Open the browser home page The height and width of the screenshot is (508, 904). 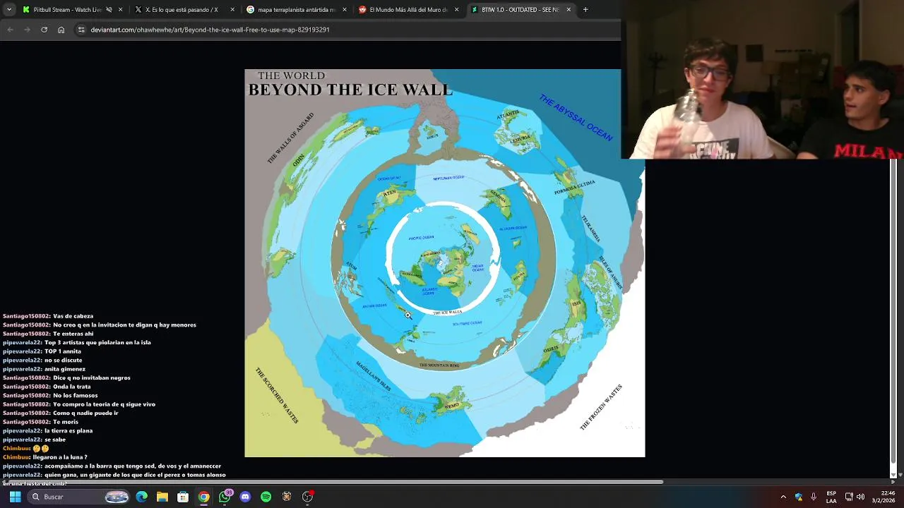(x=61, y=30)
